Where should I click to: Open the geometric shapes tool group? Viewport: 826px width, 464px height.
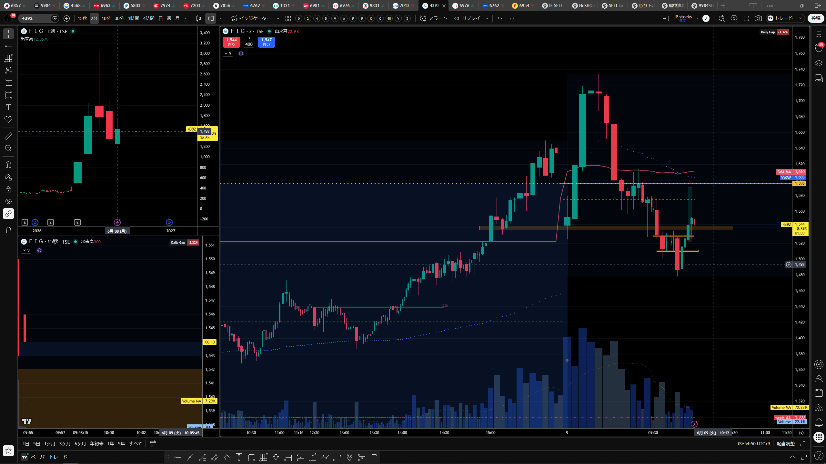(x=8, y=95)
